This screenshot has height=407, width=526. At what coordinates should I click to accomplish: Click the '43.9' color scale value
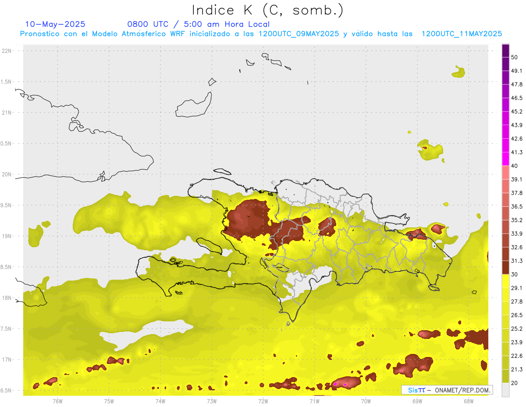[517, 125]
